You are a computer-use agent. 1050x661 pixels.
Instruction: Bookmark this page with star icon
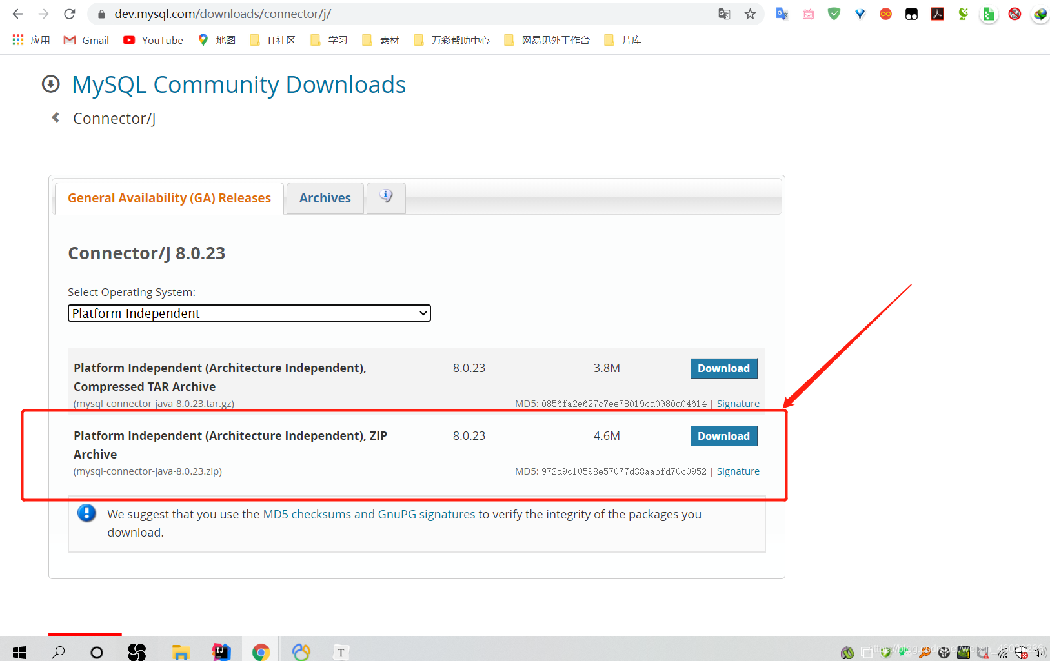tap(750, 14)
